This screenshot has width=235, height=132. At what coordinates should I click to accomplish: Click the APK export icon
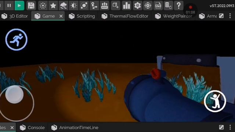pos(158,5)
